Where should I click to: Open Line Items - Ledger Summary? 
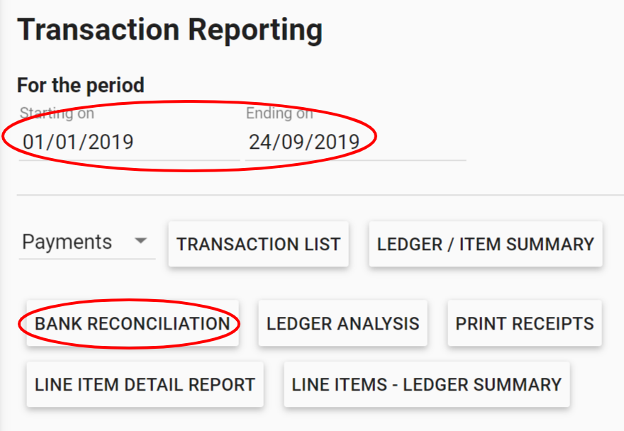(426, 384)
